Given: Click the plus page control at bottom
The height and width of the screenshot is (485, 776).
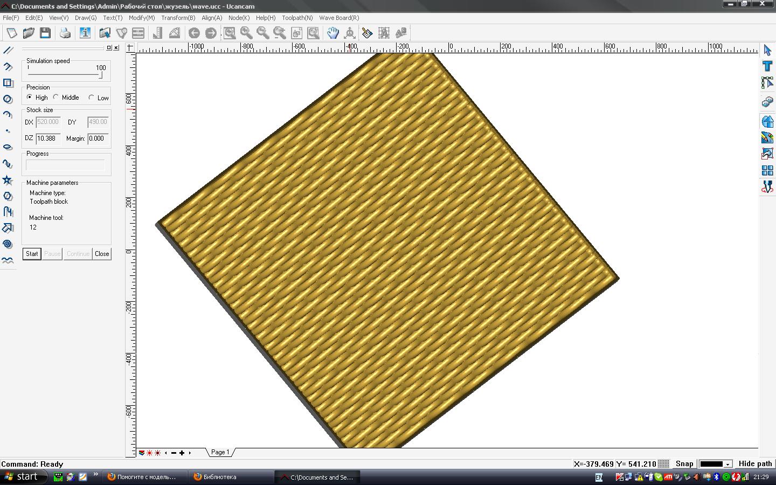Looking at the screenshot, I should click(x=182, y=453).
